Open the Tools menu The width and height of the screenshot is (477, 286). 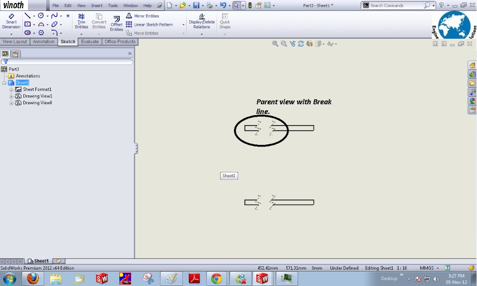[x=113, y=5]
